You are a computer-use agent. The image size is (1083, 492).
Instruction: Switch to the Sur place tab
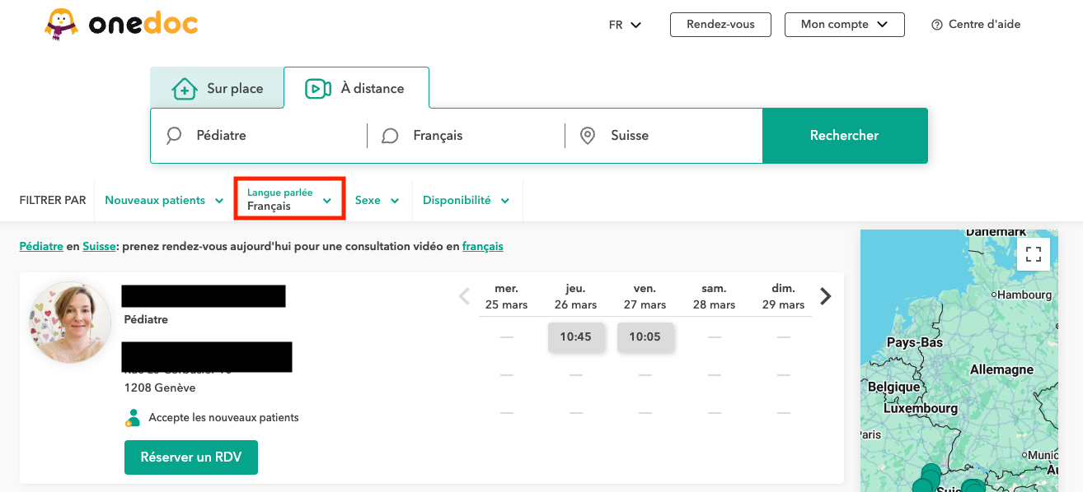pyautogui.click(x=217, y=88)
